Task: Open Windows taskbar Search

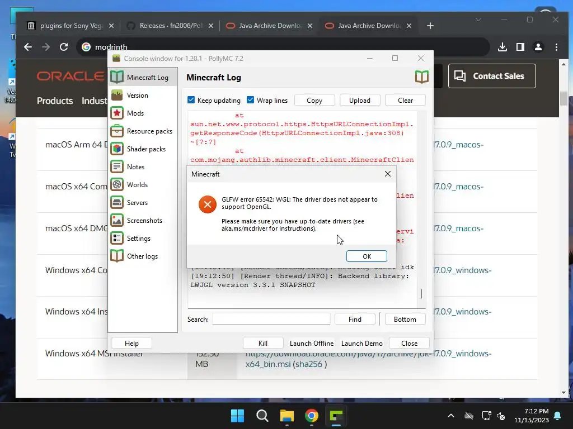Action: tap(262, 415)
